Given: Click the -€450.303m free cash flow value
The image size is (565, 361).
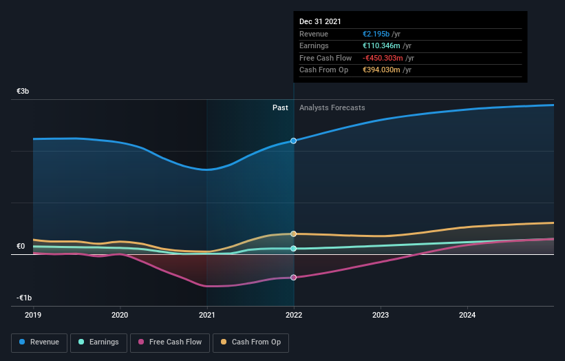Looking at the screenshot, I should tap(383, 58).
